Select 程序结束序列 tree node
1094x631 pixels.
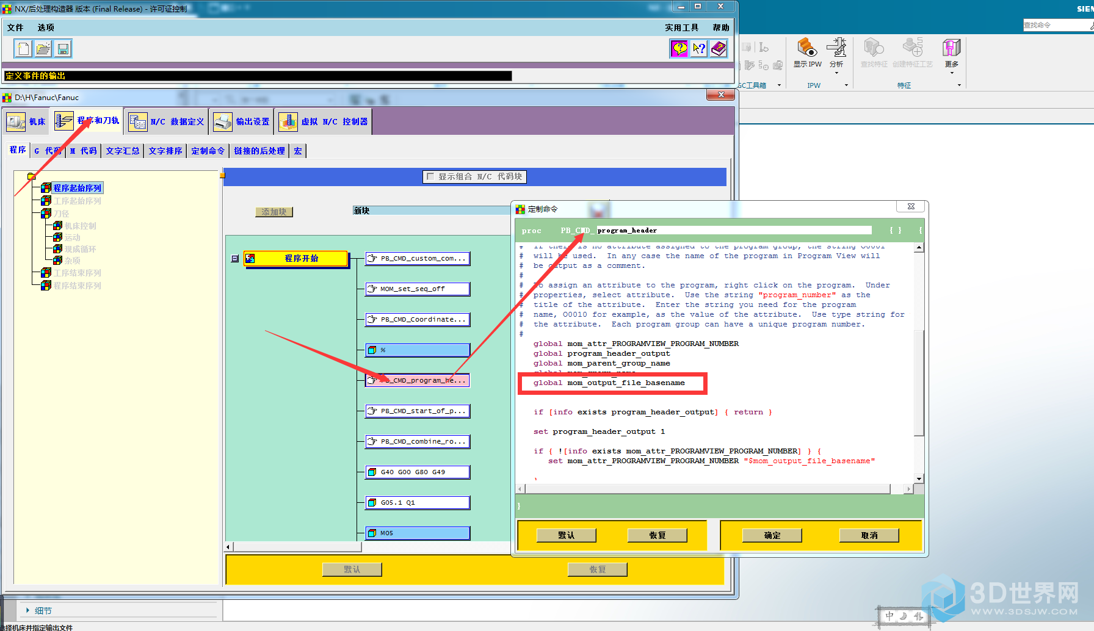click(77, 286)
